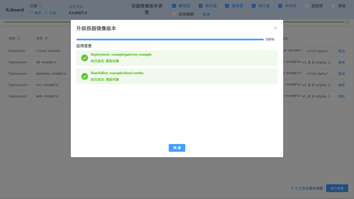
Task: Edit the gateway-example version input field
Action: pos(319,74)
